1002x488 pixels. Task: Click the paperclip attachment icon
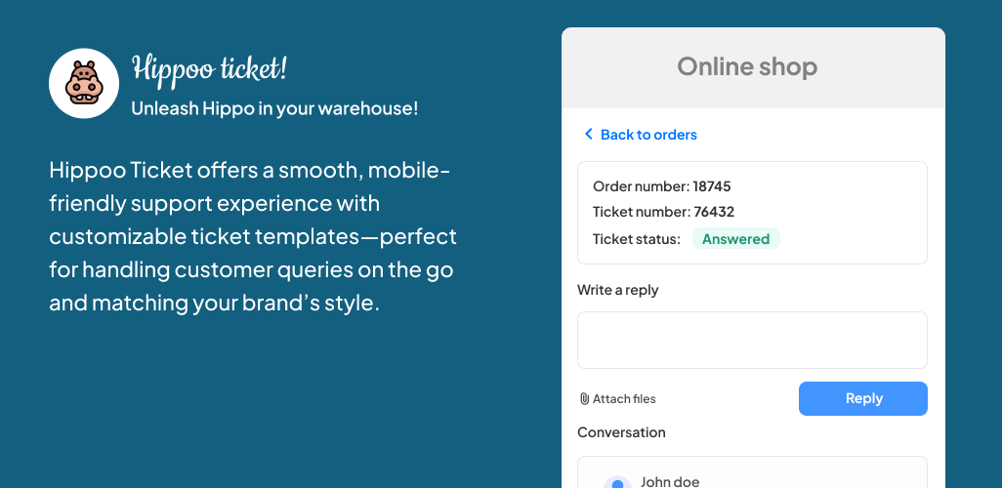(x=584, y=398)
